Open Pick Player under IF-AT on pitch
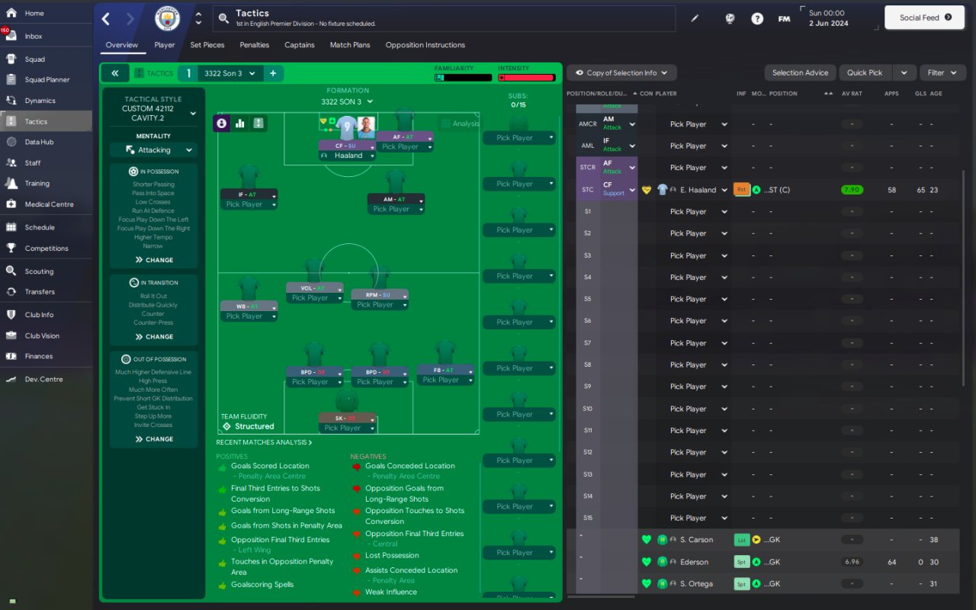 (x=249, y=204)
